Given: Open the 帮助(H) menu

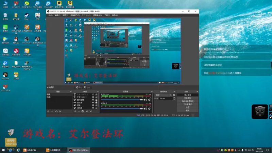Looking at the screenshot, I should click(115, 15).
